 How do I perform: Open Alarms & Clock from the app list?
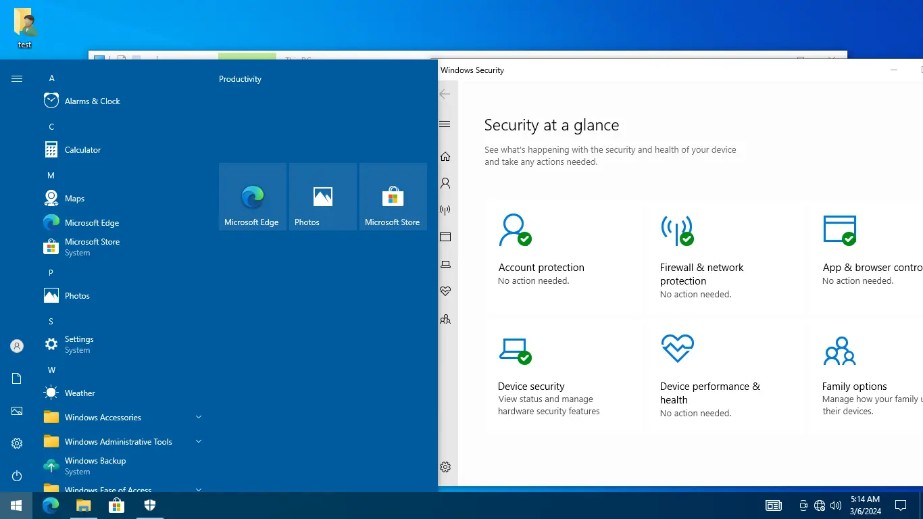coord(122,101)
